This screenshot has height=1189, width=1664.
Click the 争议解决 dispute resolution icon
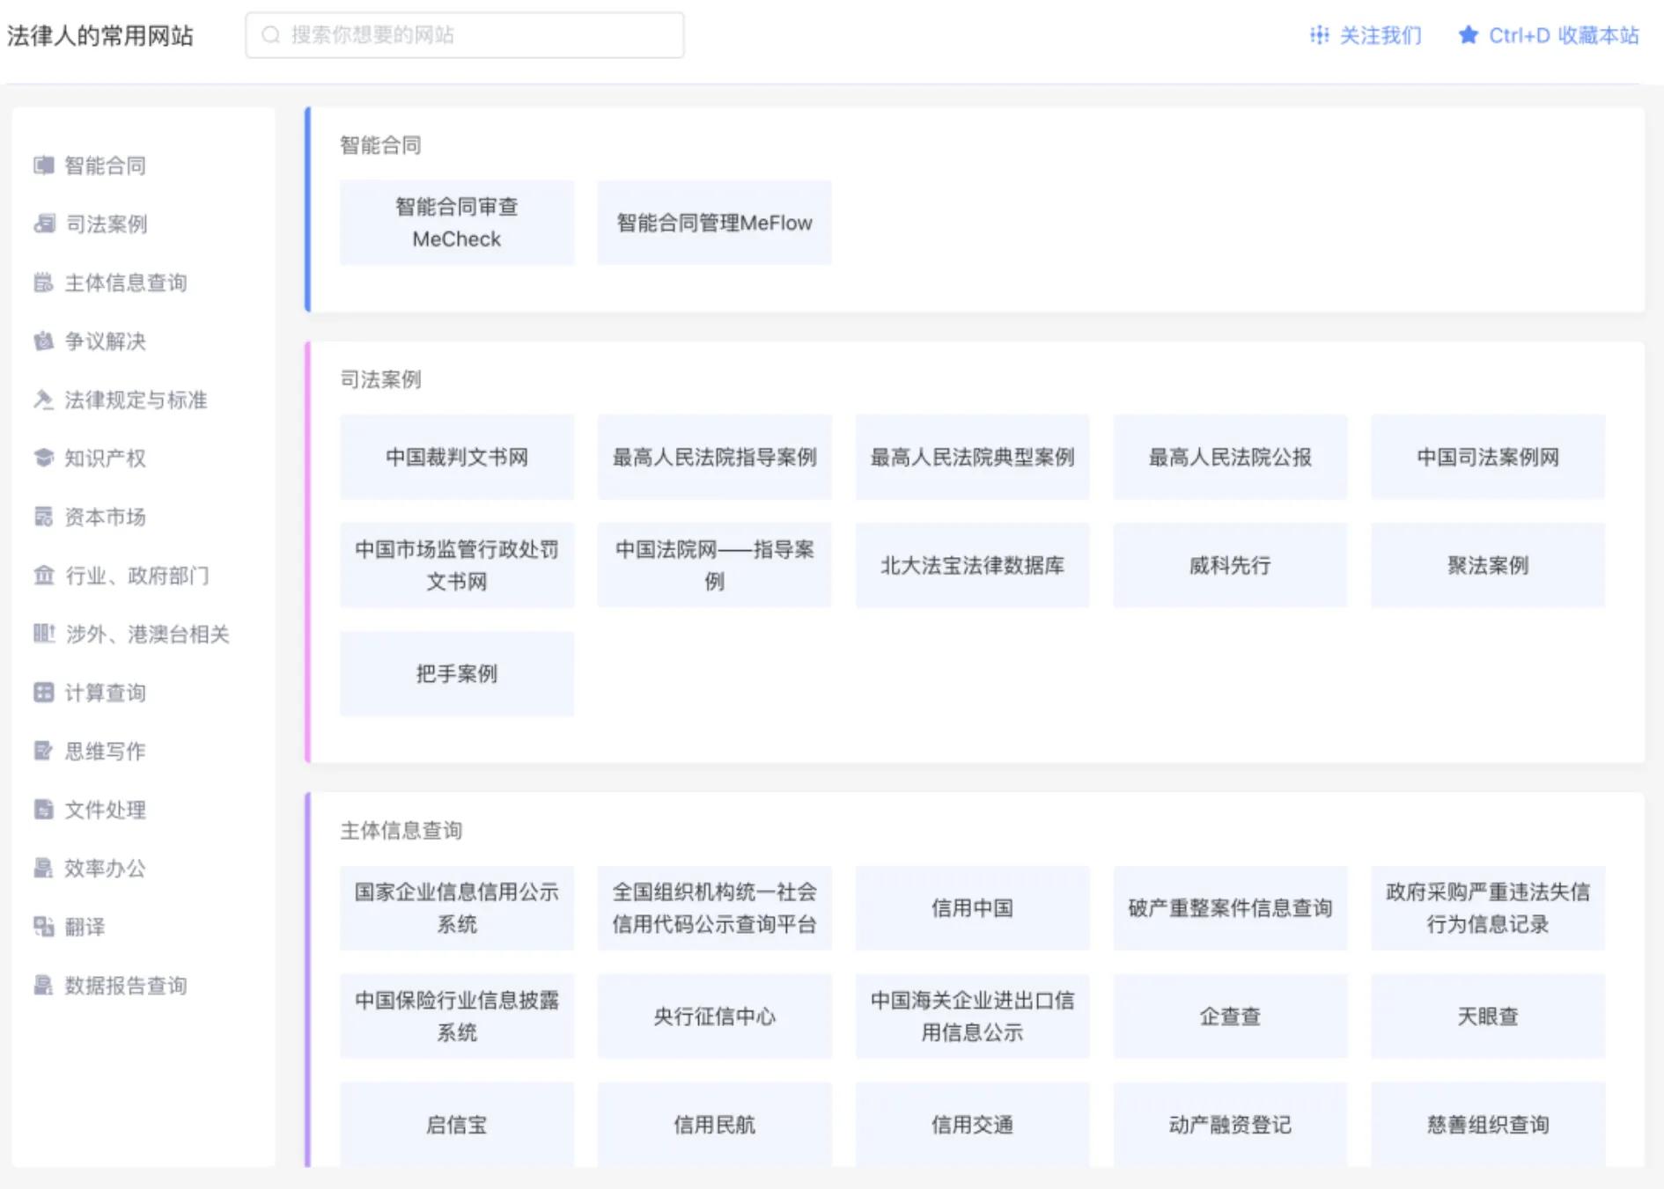tap(43, 341)
